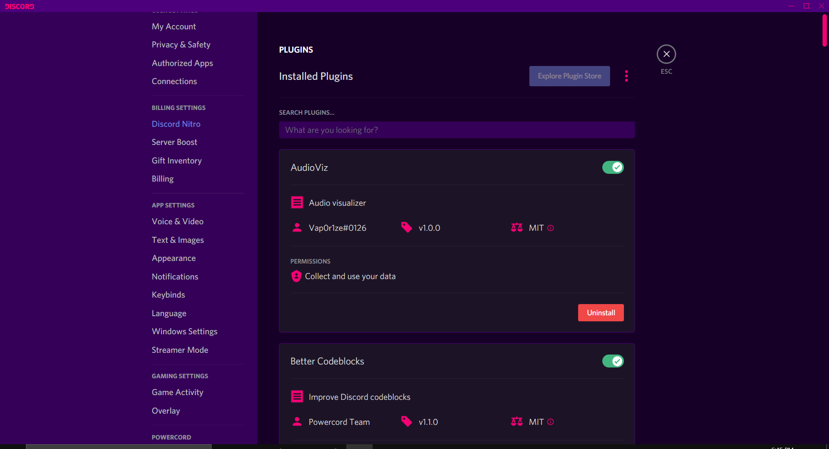The height and width of the screenshot is (449, 829).
Task: Open Gift Inventory settings
Action: pos(177,160)
